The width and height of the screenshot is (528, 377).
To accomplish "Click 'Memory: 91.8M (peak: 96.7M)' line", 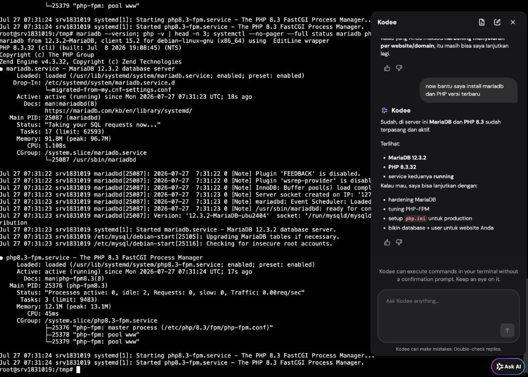I will coord(63,139).
